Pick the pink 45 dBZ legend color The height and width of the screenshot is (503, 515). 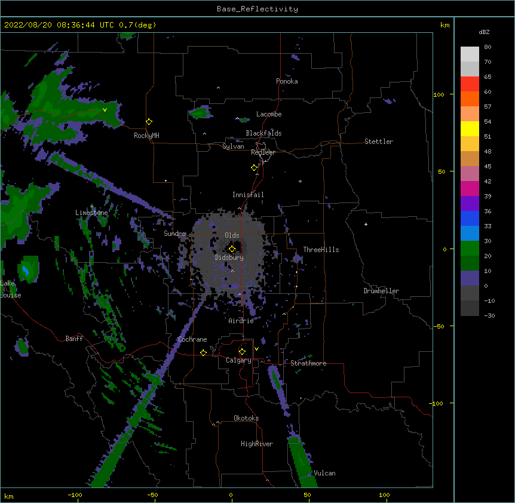pos(470,174)
